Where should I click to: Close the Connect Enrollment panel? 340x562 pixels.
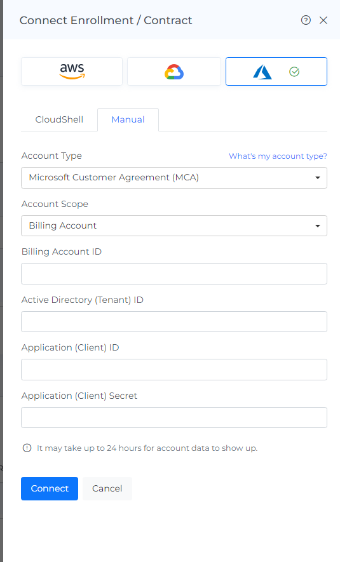(323, 20)
